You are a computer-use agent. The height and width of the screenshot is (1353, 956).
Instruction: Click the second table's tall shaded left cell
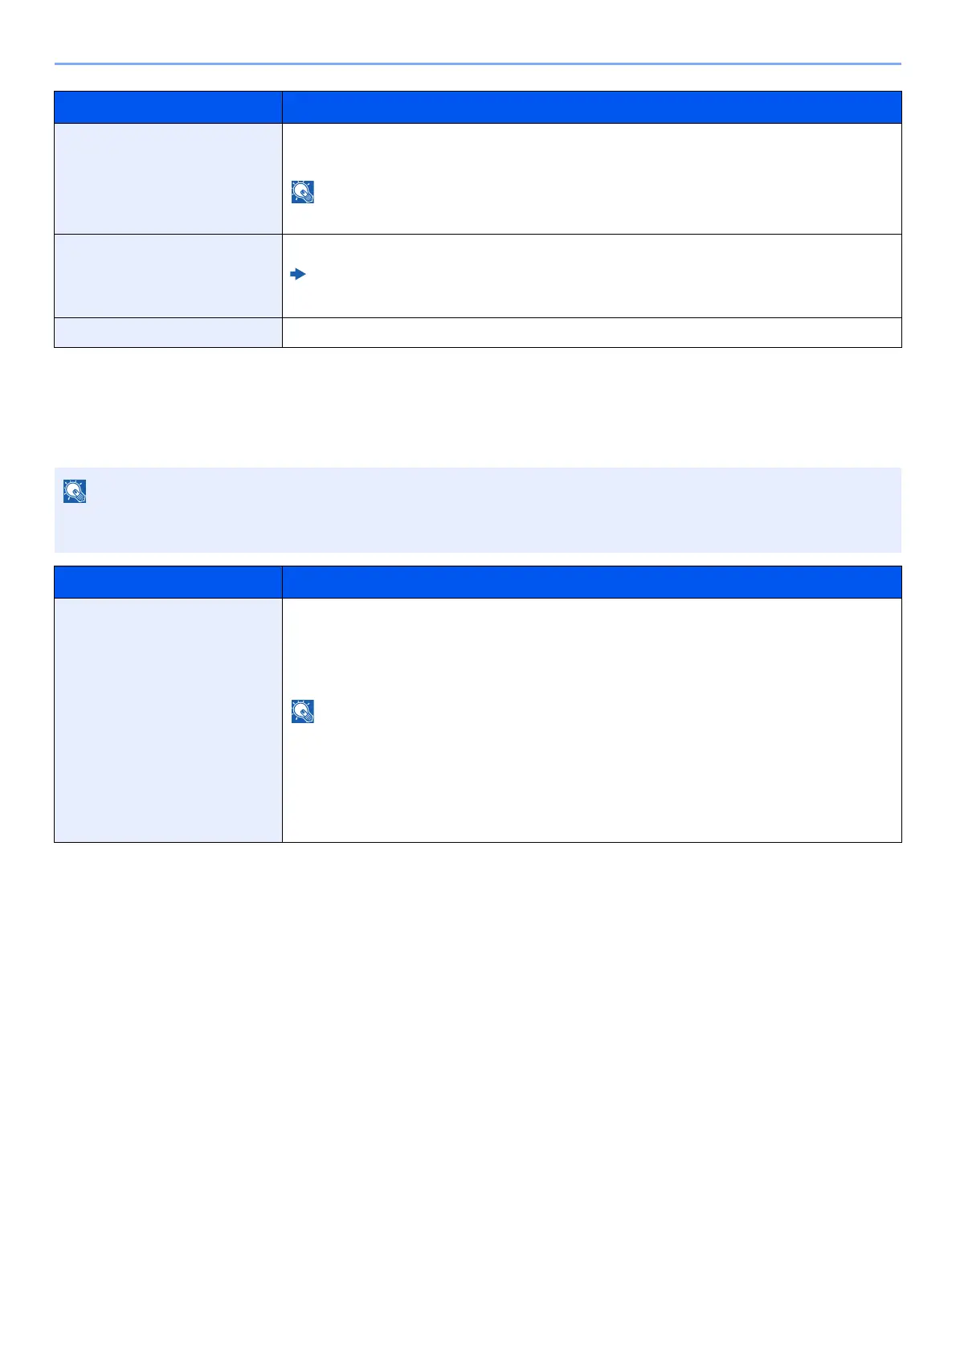(x=168, y=720)
